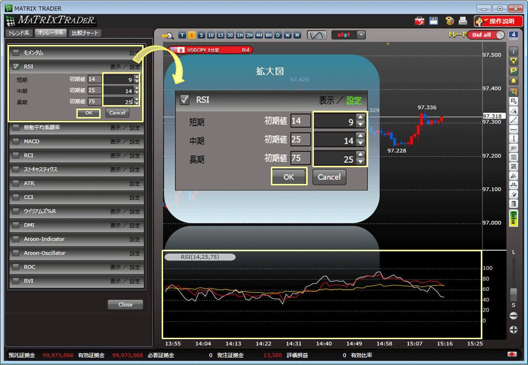The width and height of the screenshot is (528, 365).
Task: Cancel the RSI settings
Action: point(117,113)
